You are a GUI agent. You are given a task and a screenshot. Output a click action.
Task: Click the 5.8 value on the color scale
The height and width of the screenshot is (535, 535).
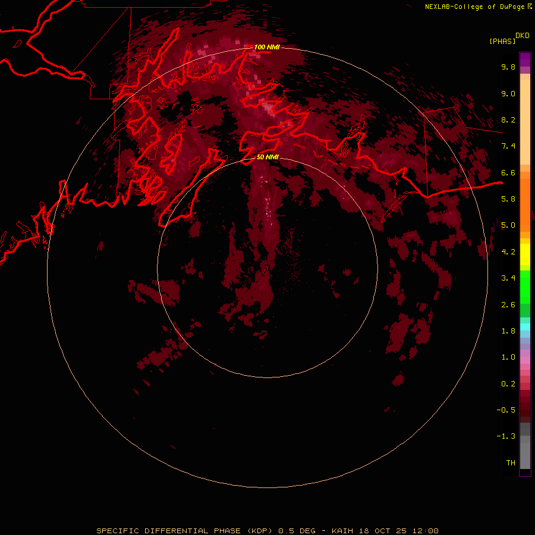pos(508,199)
